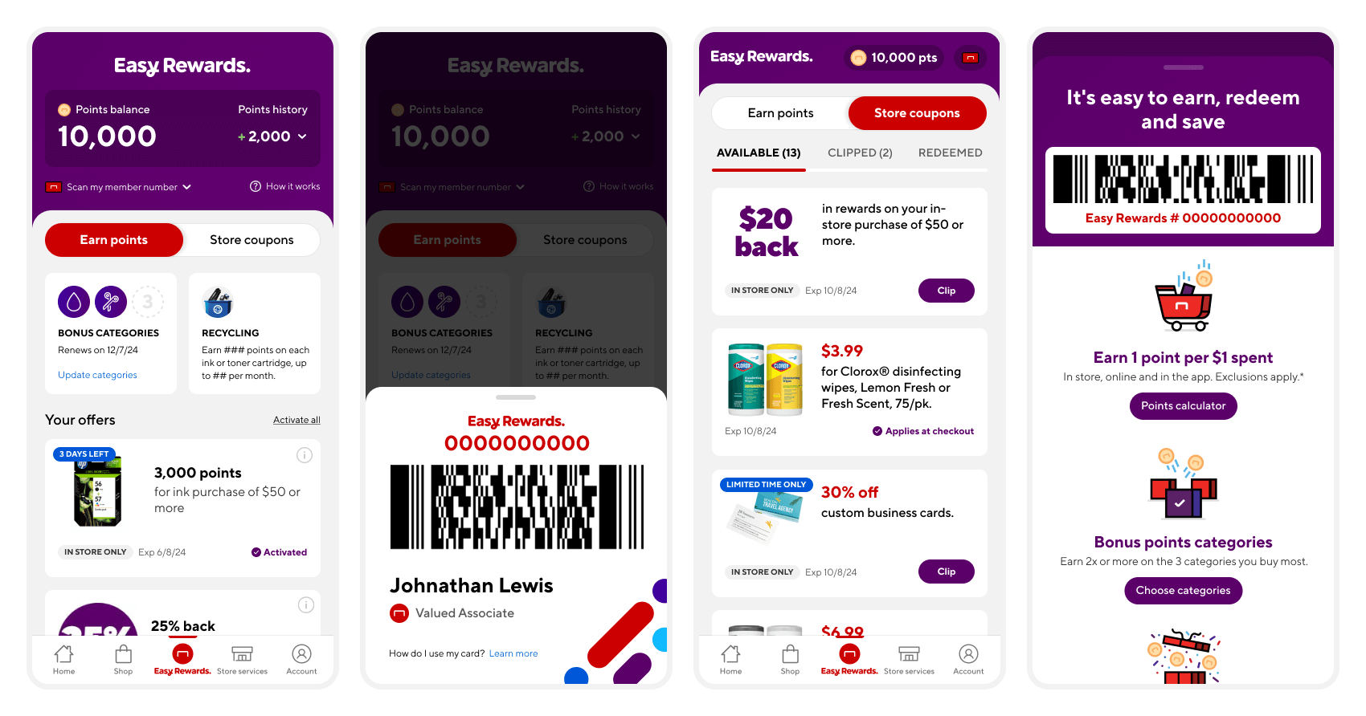Expand the Points history +2,000 dropdown

pyautogui.click(x=272, y=136)
